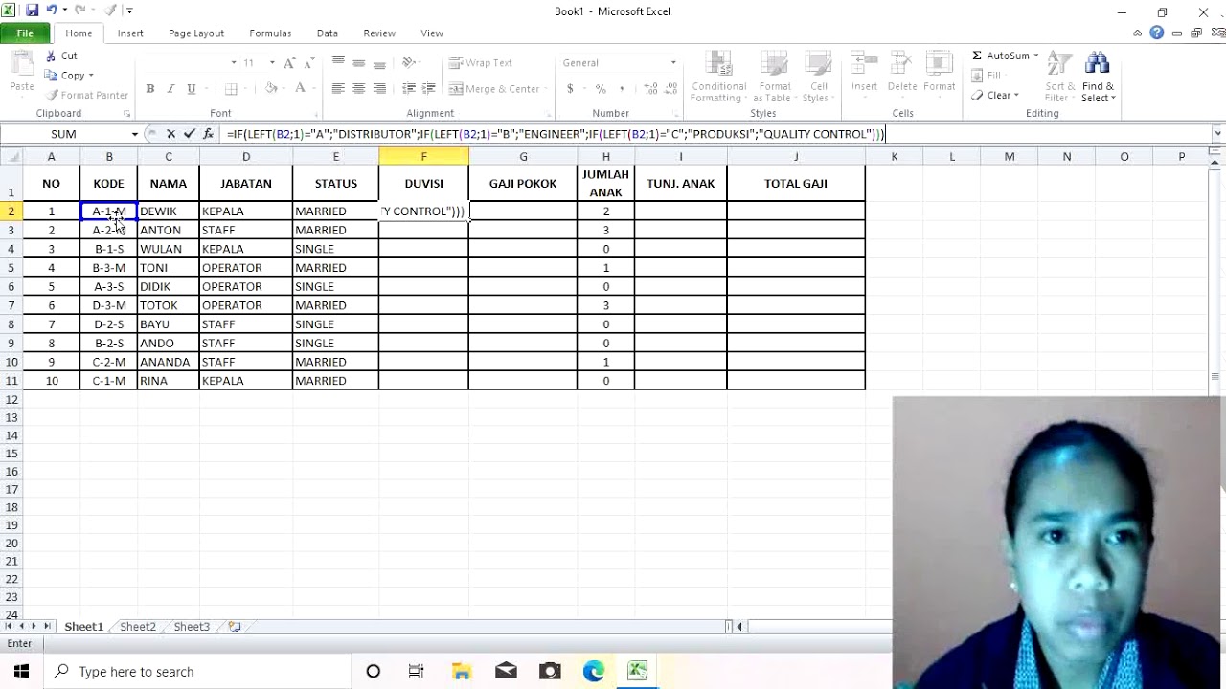
Task: Select column F header
Action: tap(423, 156)
